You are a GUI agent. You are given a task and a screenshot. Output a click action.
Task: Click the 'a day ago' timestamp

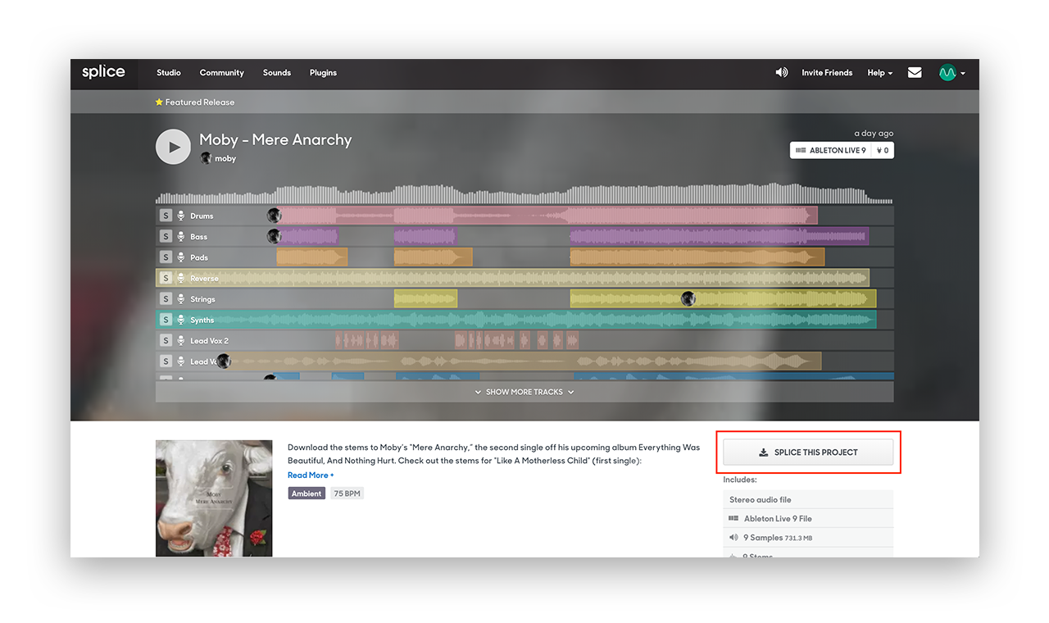(874, 133)
